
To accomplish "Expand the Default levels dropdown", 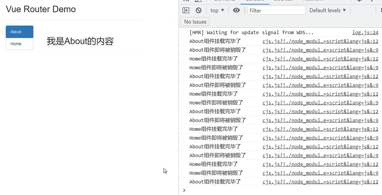I will click(327, 10).
